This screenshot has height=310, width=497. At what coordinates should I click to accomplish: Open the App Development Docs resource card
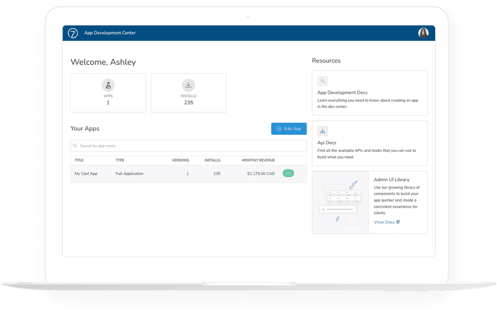370,93
